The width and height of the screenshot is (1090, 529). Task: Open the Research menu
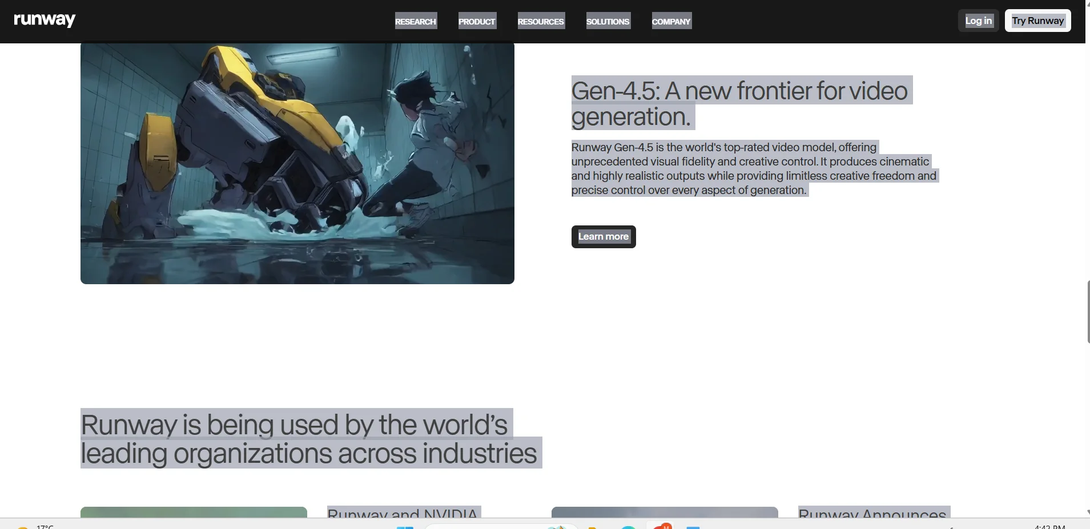pos(415,21)
